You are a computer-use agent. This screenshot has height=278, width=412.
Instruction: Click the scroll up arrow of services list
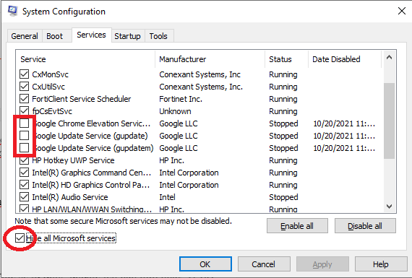(389, 57)
